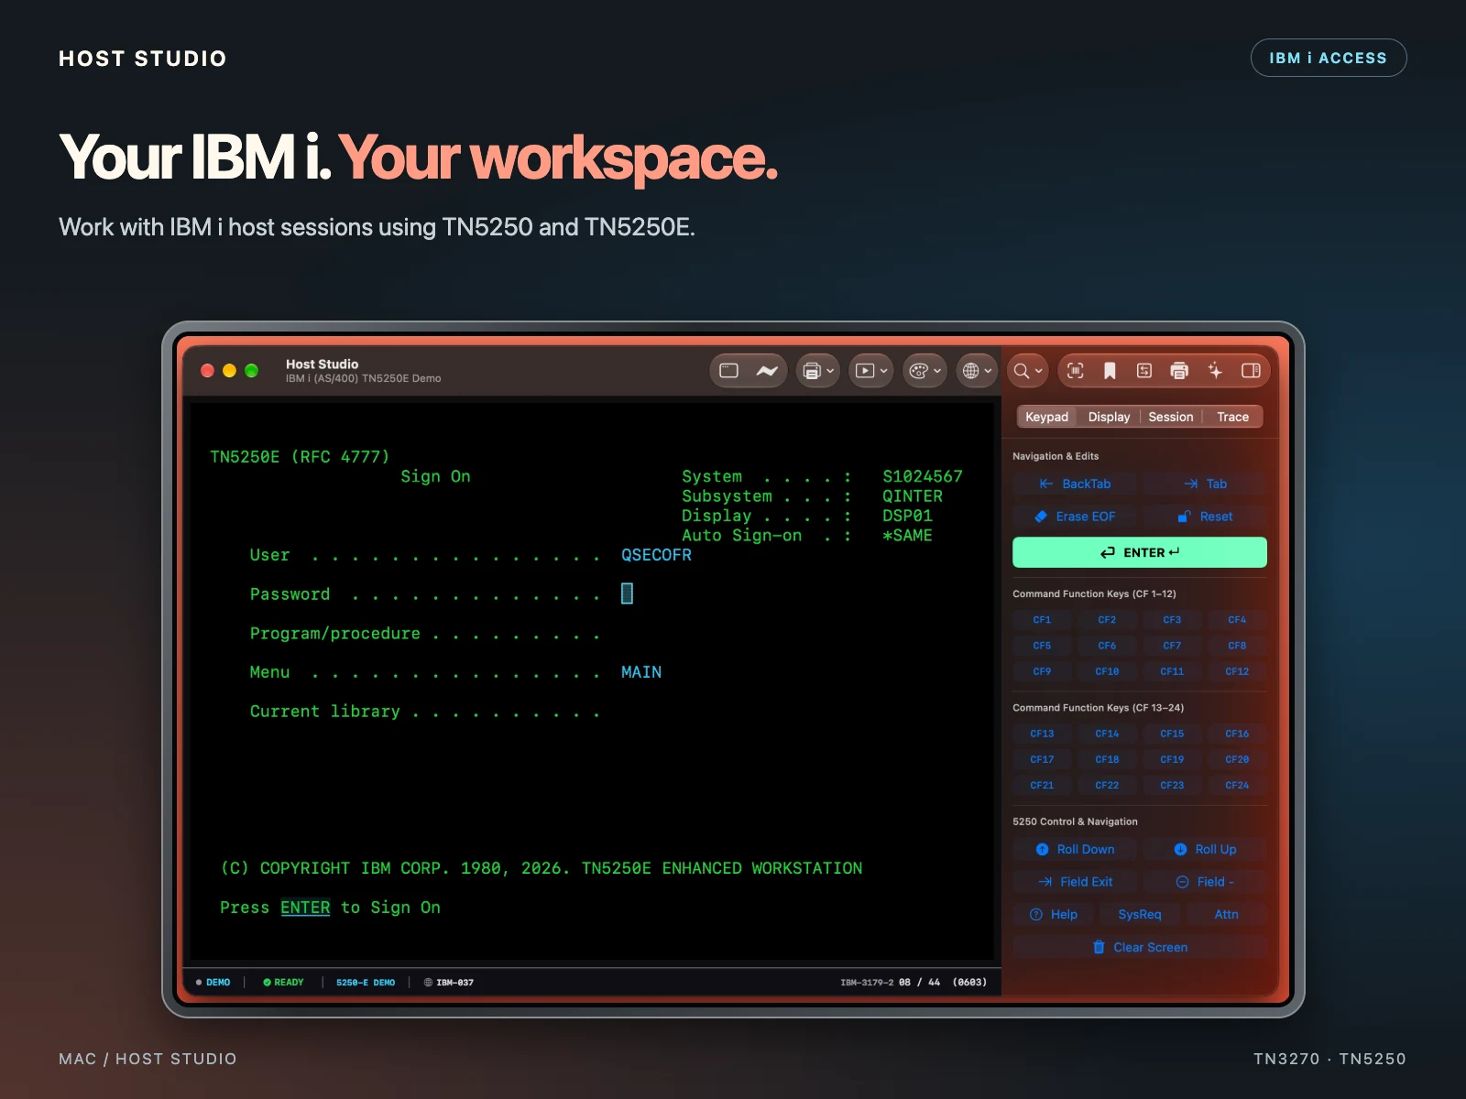Click the Field - button
The height and width of the screenshot is (1099, 1466).
pos(1205,882)
